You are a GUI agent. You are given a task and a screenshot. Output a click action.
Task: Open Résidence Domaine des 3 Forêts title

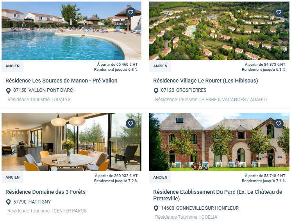coord(45,192)
